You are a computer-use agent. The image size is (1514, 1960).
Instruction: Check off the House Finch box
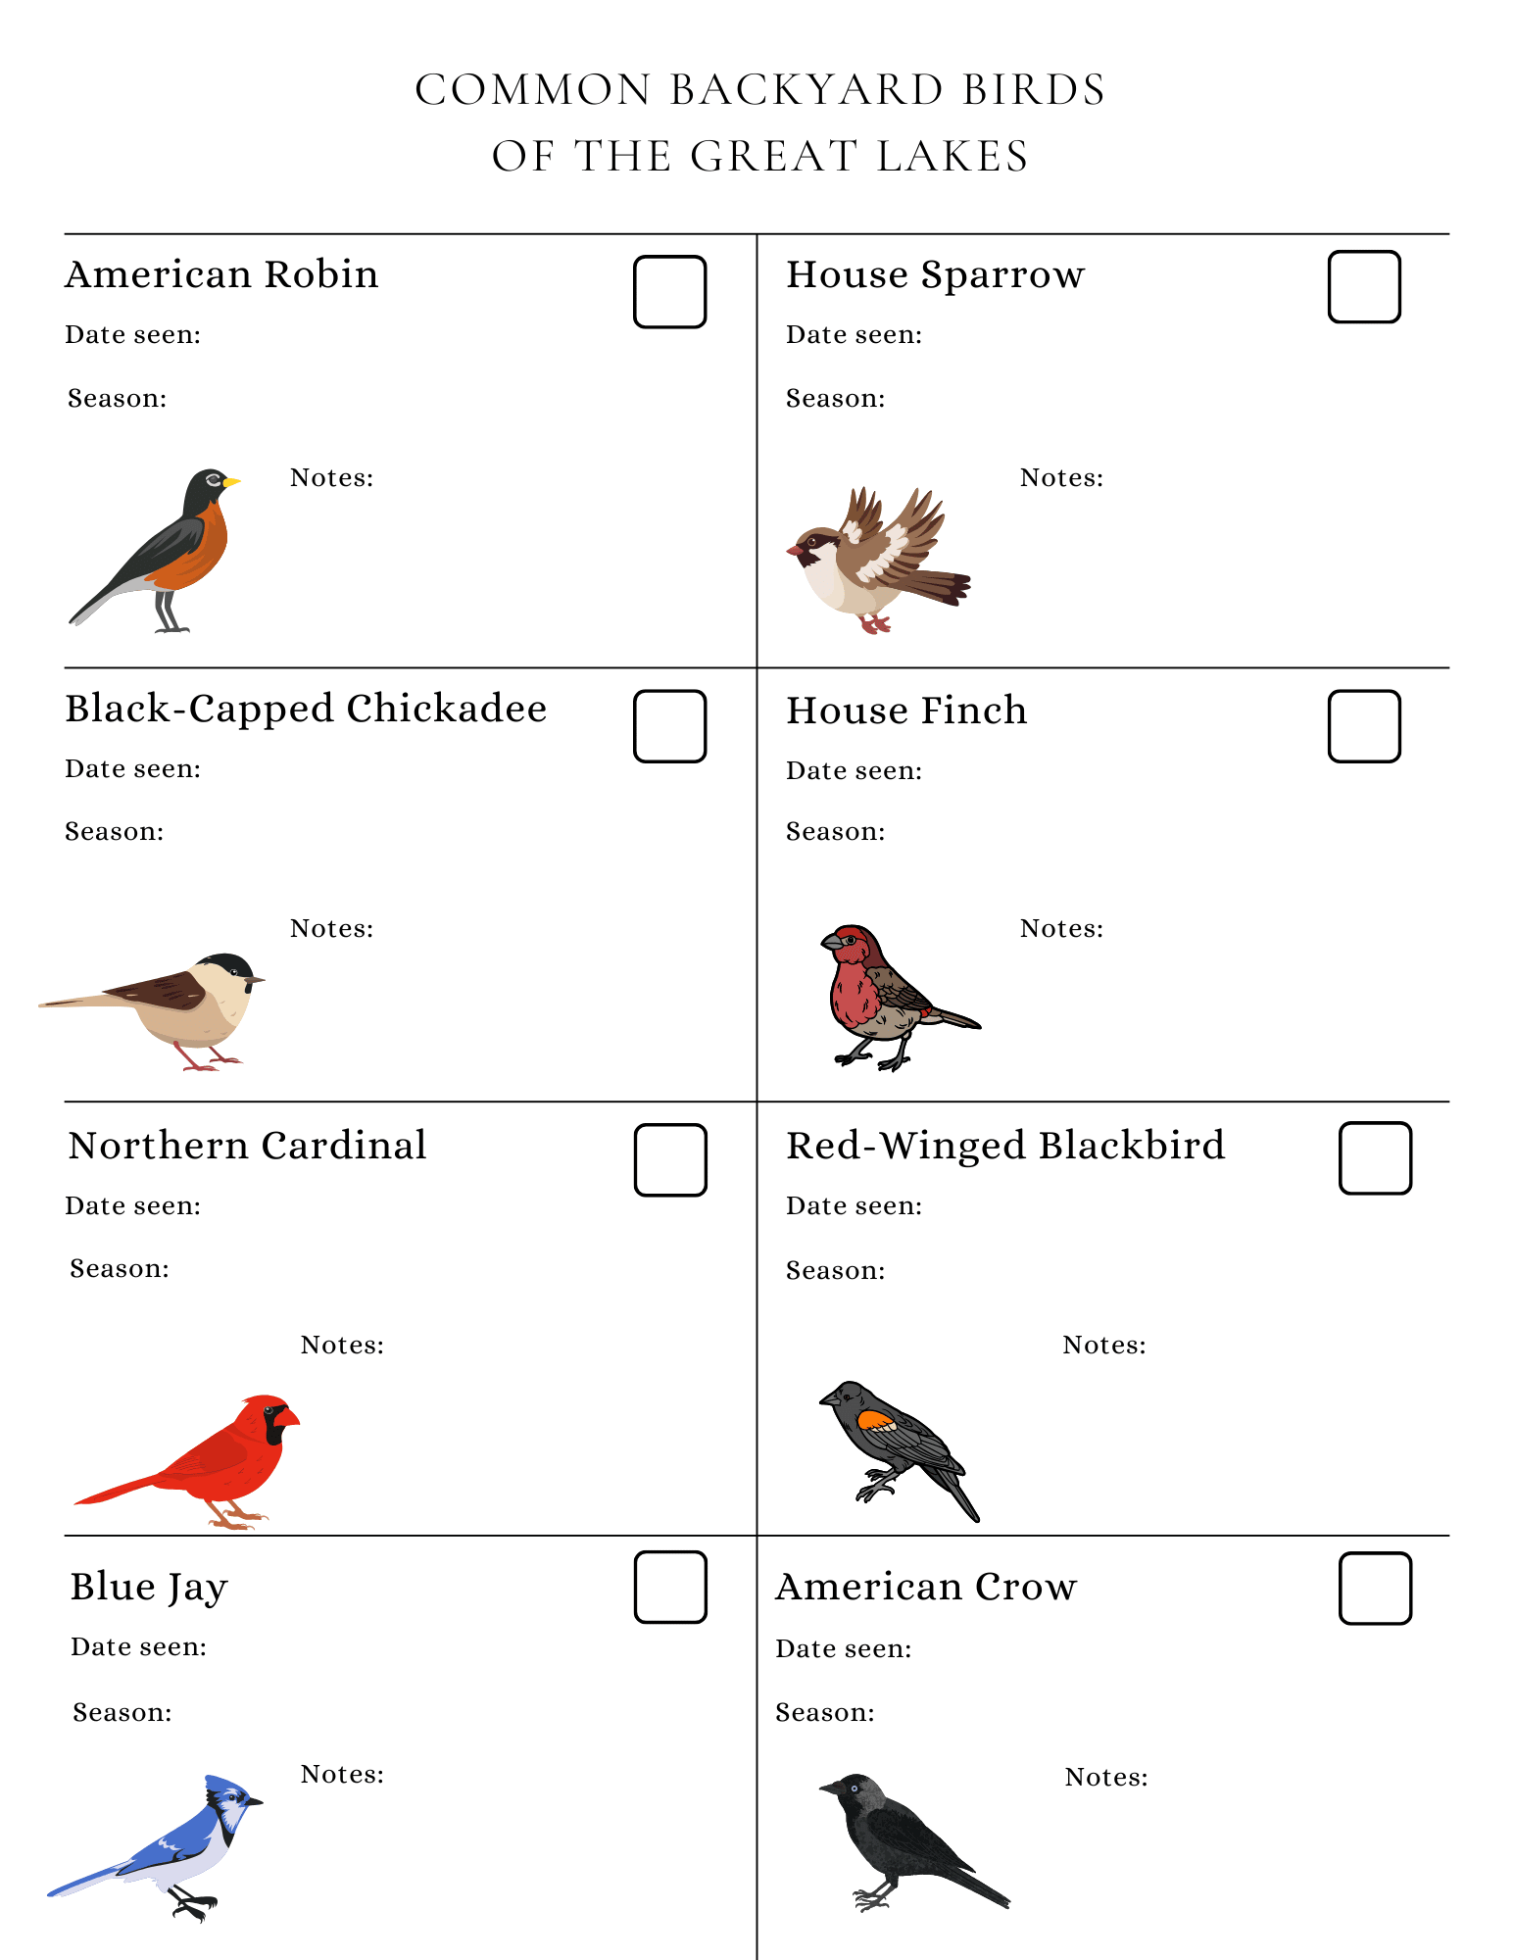tap(1363, 726)
